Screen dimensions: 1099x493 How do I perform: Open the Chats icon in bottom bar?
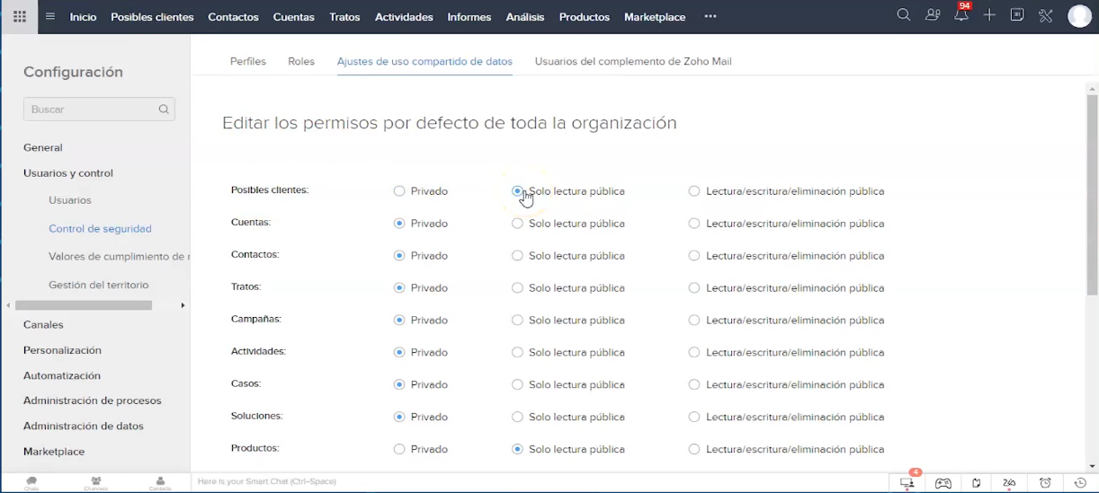tap(31, 483)
